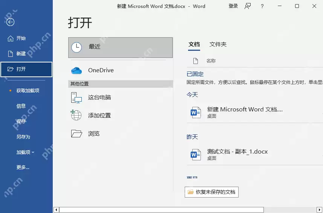Click 恢复未保存的文档 button
The height and width of the screenshot is (213, 323).
pos(211,192)
